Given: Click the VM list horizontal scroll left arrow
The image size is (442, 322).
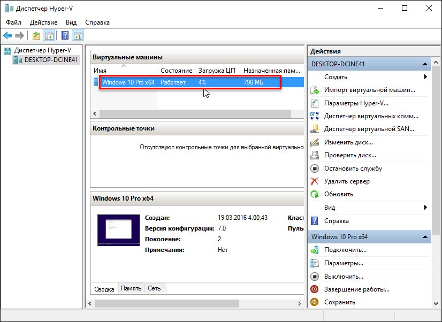Looking at the screenshot, I should (95, 114).
